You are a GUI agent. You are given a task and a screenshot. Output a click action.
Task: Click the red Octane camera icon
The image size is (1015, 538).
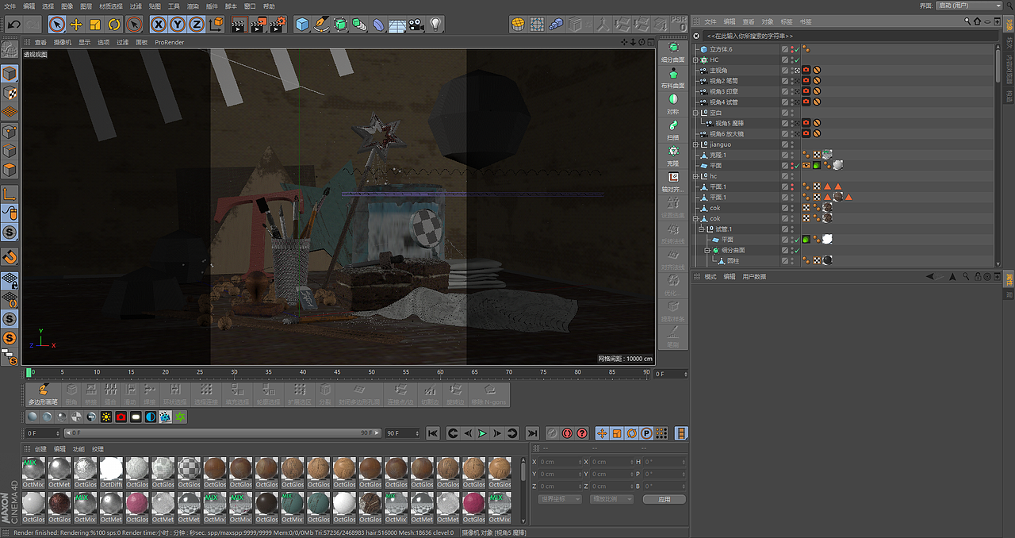pos(121,417)
